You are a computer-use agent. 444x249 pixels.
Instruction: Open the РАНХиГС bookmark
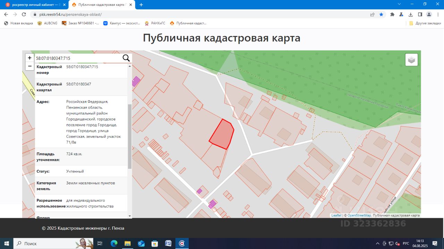tap(155, 23)
